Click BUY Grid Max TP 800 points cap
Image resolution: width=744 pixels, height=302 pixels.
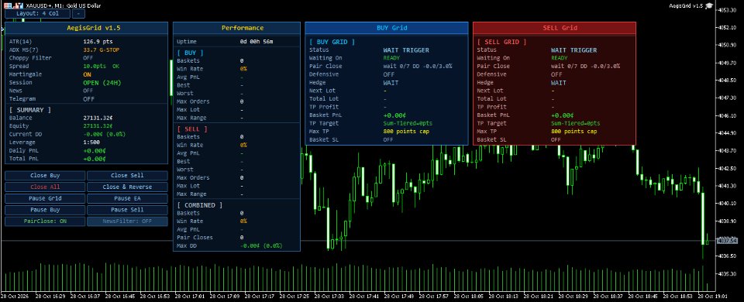(x=406, y=132)
